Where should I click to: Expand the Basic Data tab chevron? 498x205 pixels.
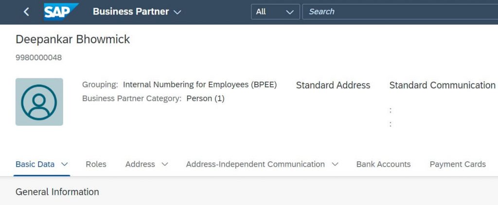65,164
